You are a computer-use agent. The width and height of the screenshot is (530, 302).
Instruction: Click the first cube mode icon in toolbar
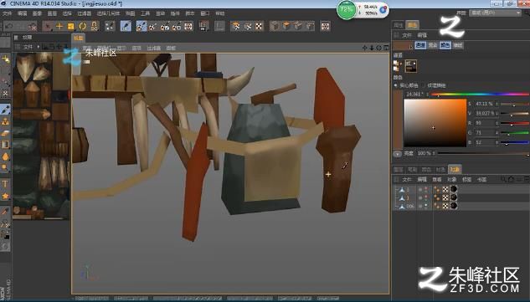(x=275, y=26)
